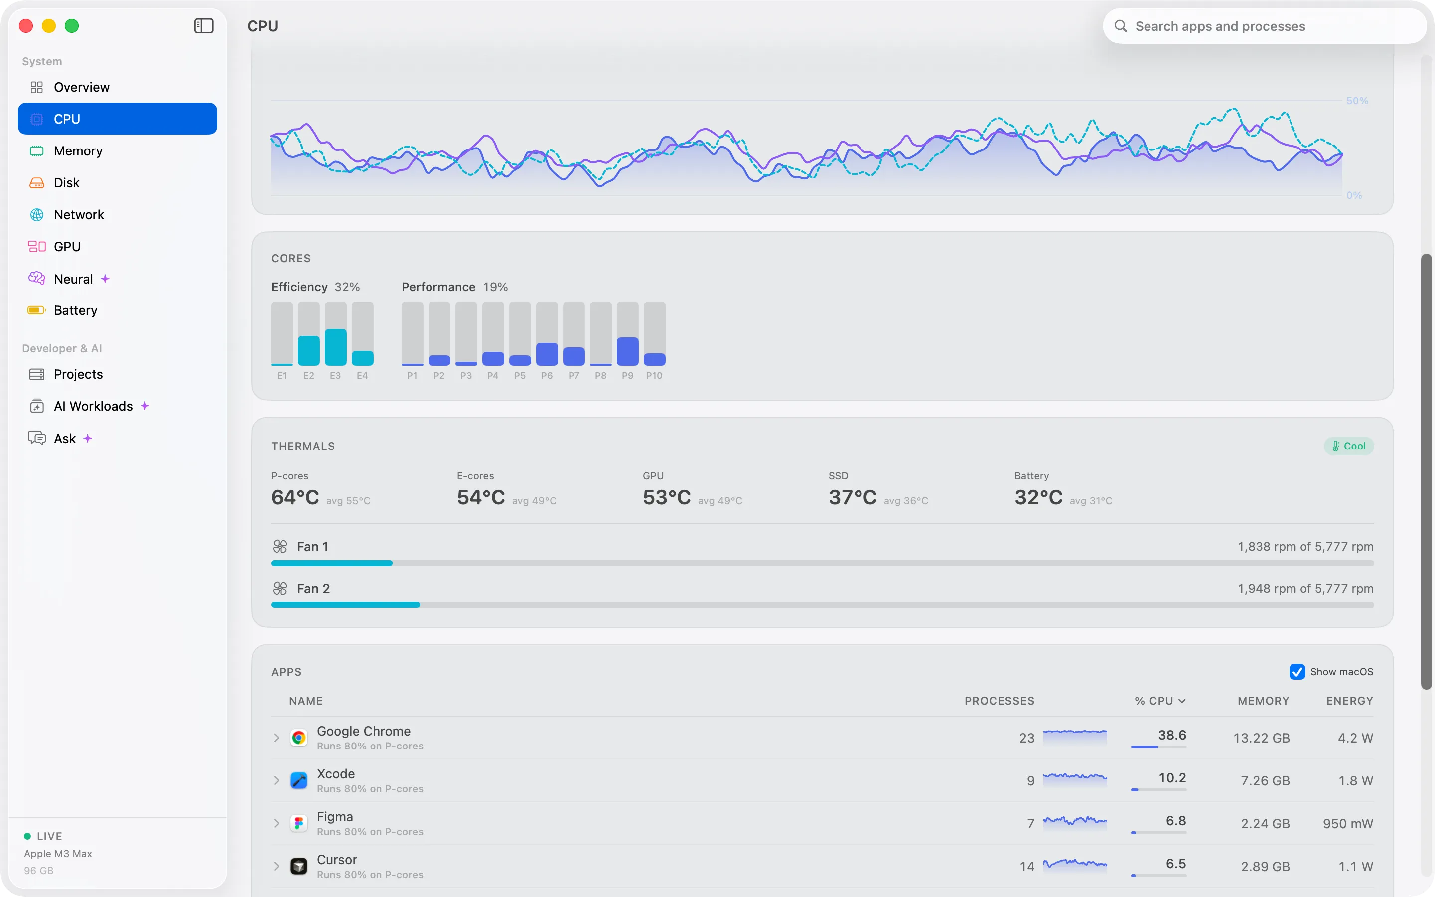Sort apps by PROCESSES column
The width and height of the screenshot is (1435, 897).
(x=999, y=701)
